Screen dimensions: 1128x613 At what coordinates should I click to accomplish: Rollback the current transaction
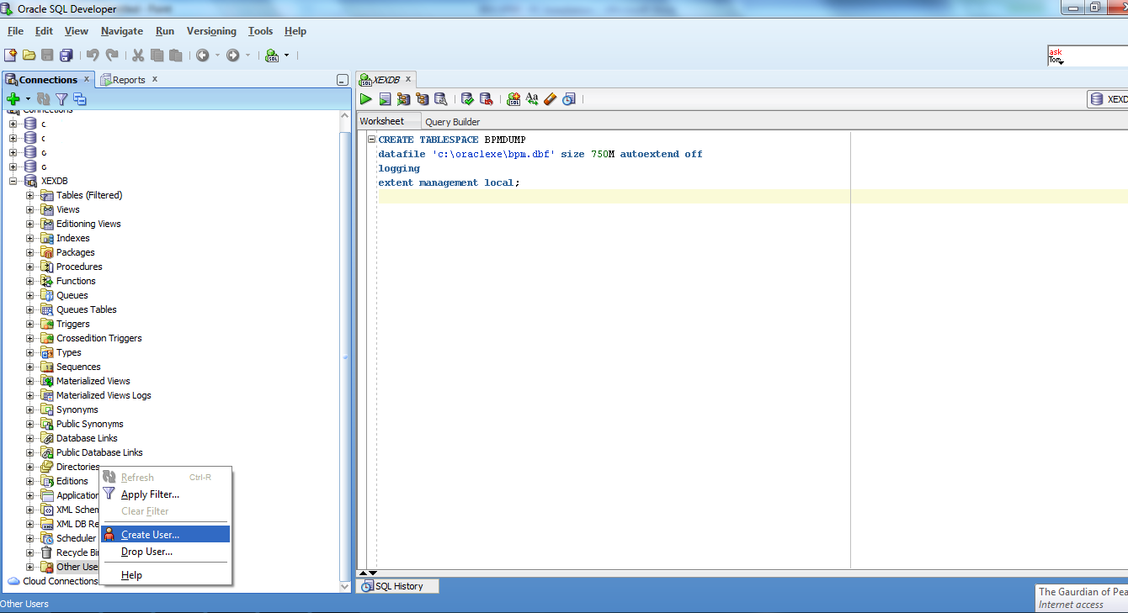click(487, 99)
